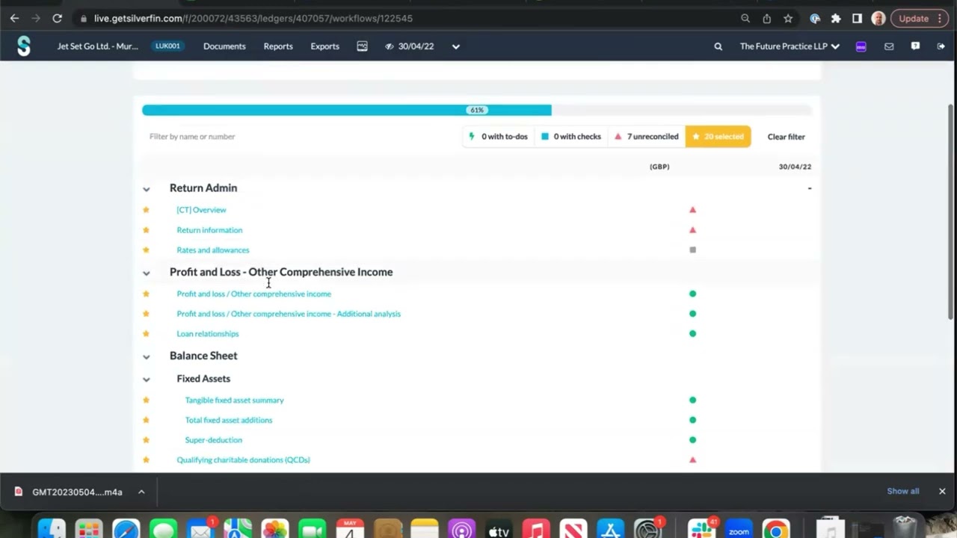This screenshot has width=957, height=538.
Task: Click green status dot for Super-deduction
Action: click(x=692, y=440)
